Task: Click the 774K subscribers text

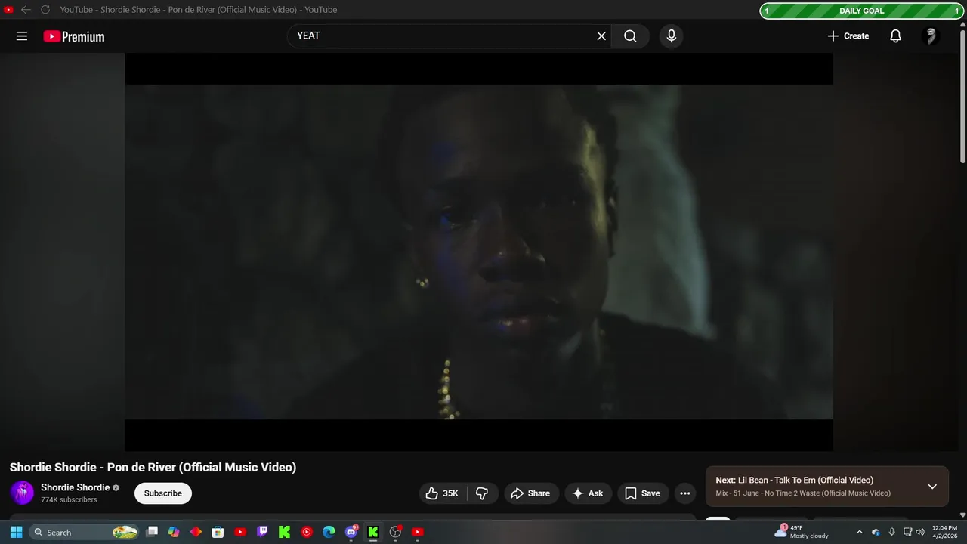Action: 69,500
